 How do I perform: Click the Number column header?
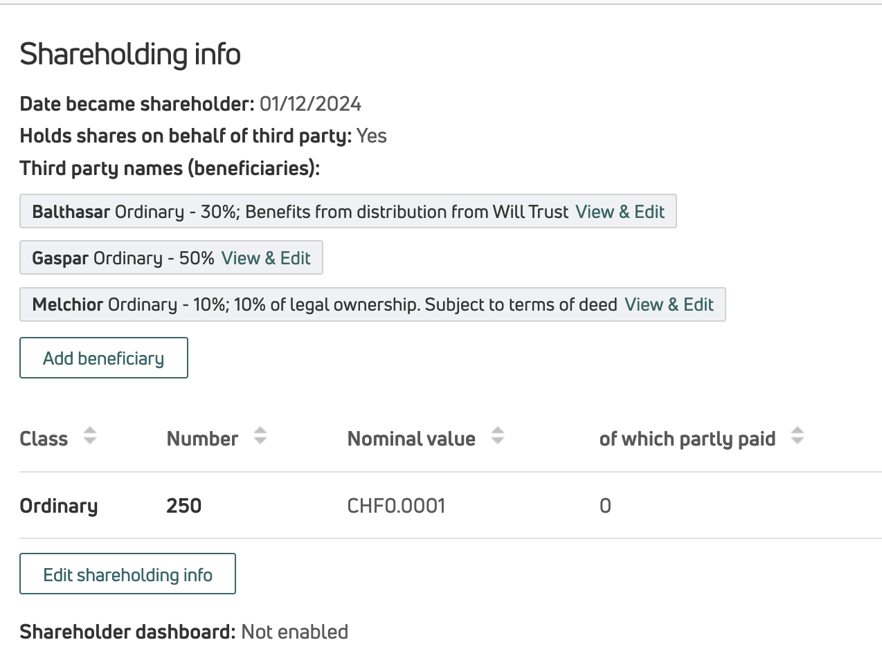point(202,438)
